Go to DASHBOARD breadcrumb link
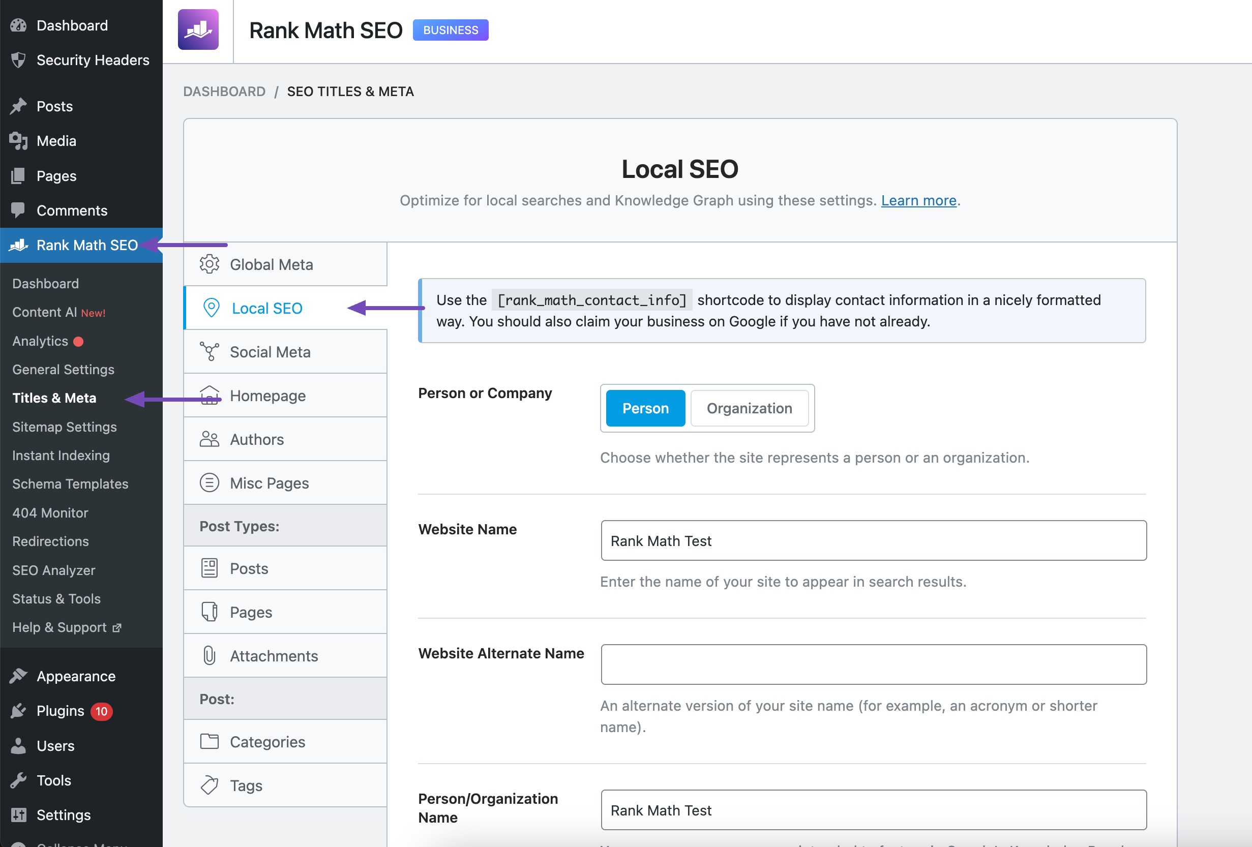1252x847 pixels. (224, 92)
